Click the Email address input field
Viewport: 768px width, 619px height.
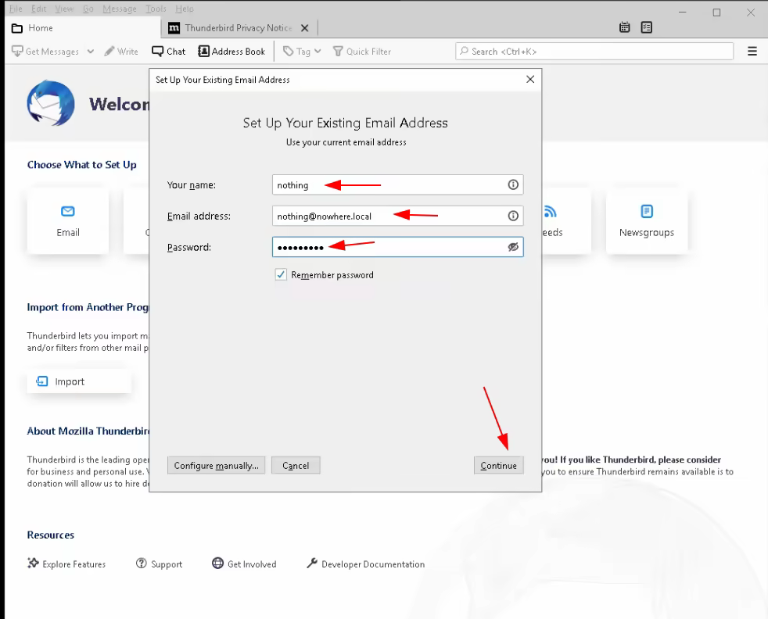point(398,216)
